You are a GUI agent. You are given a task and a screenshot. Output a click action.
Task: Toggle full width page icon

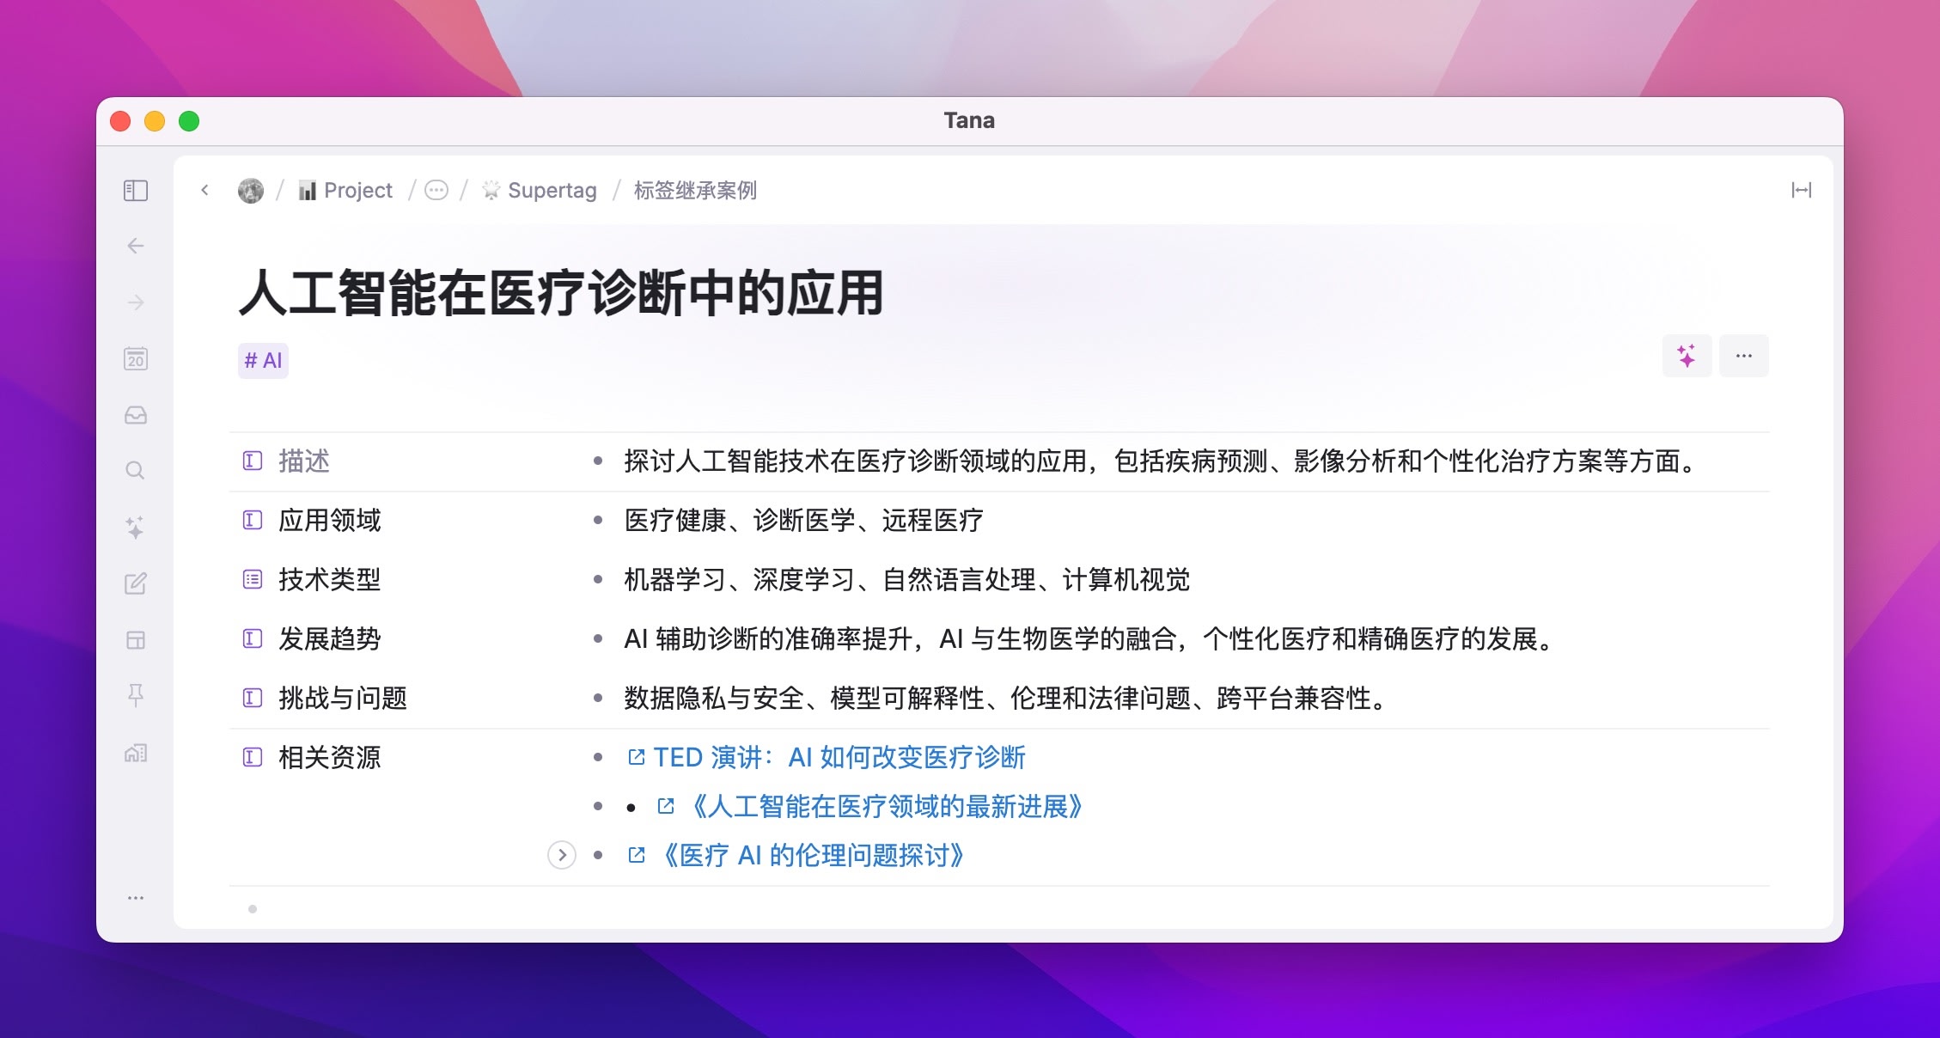1802,190
